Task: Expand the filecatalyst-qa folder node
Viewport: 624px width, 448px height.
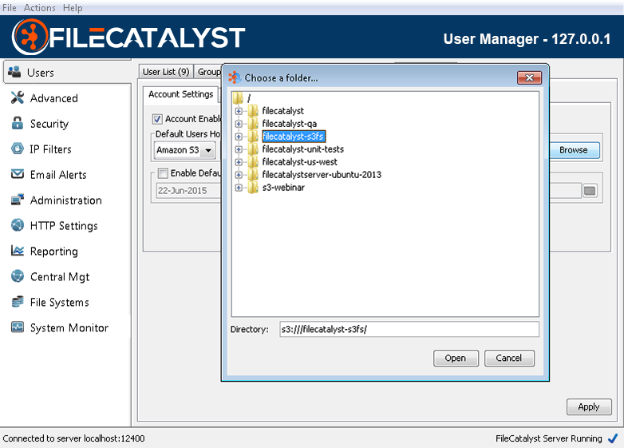Action: coord(239,124)
